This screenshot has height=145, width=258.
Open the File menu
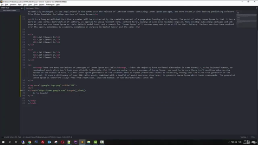pos(2,4)
